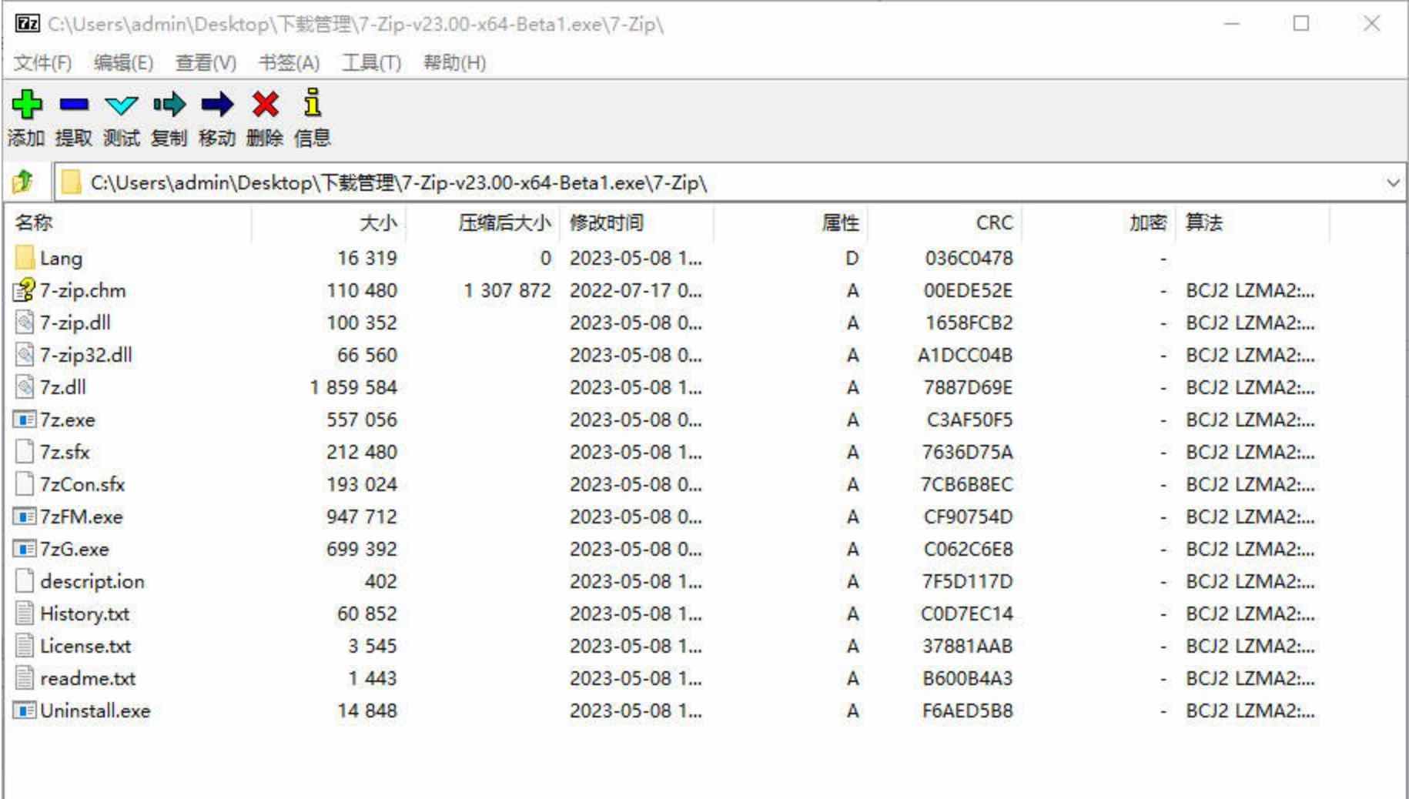This screenshot has width=1409, height=799.
Task: Click the folder icon inside the address bar
Action: 71,182
